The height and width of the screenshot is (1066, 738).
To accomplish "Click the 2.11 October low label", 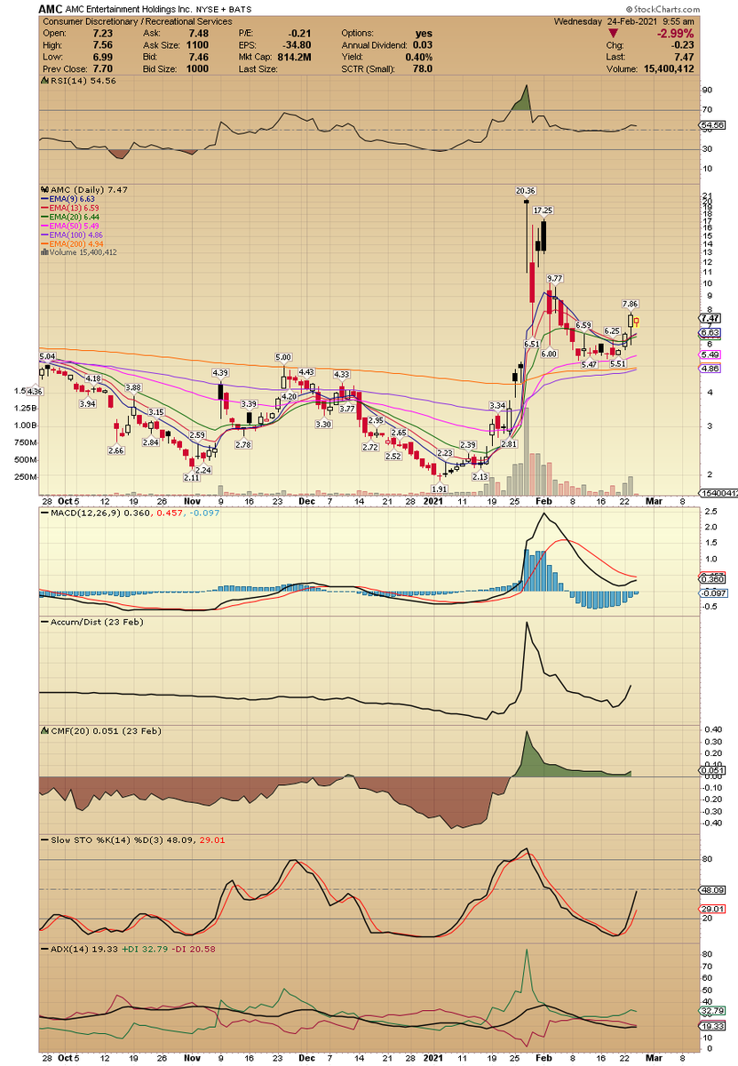I will (191, 477).
